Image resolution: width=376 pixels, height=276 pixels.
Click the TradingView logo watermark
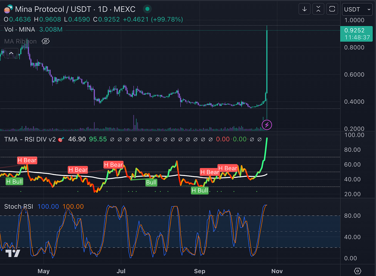click(x=13, y=253)
